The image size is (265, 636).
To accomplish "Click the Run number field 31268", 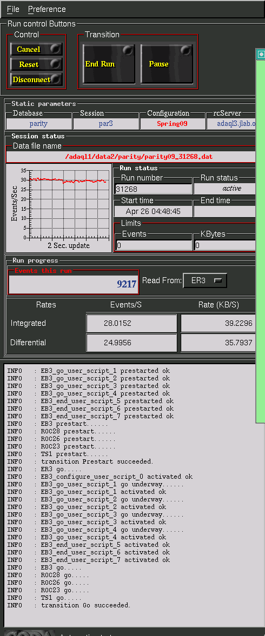I will coord(154,189).
